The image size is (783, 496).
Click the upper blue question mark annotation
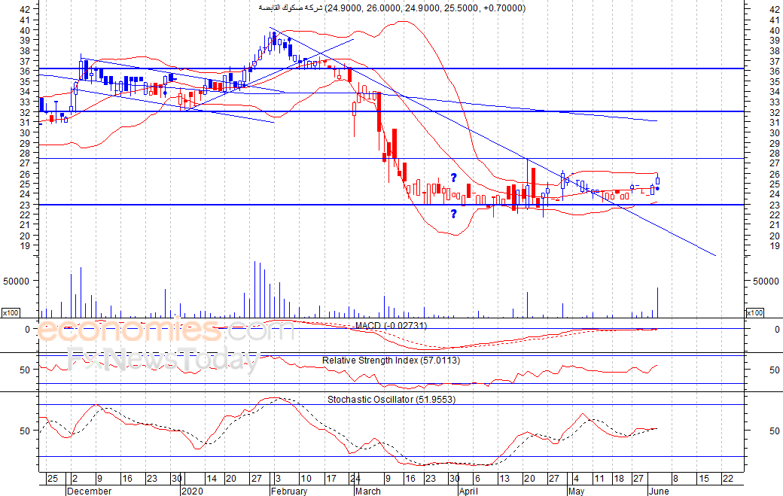pyautogui.click(x=454, y=178)
